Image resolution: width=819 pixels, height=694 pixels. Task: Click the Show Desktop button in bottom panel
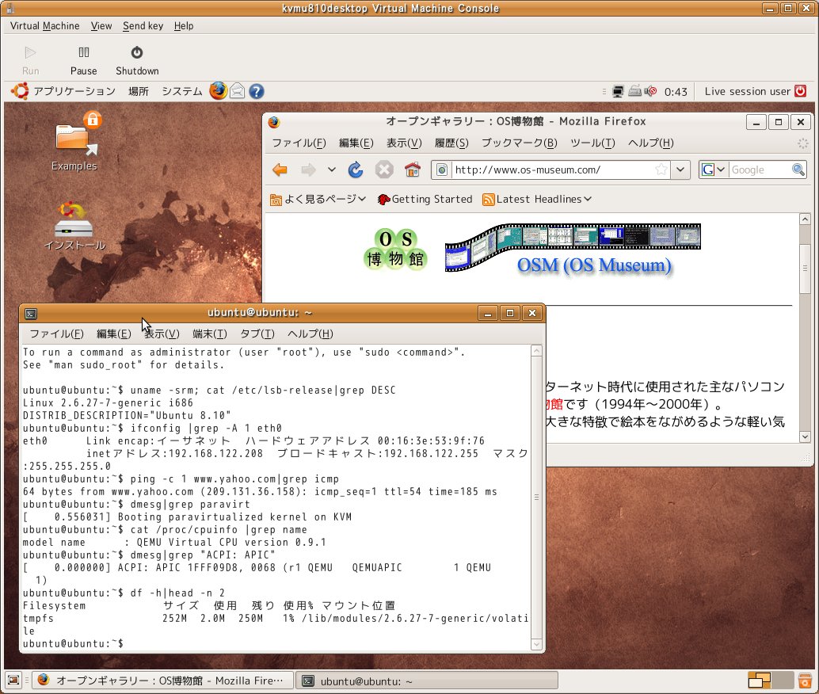coord(13,681)
